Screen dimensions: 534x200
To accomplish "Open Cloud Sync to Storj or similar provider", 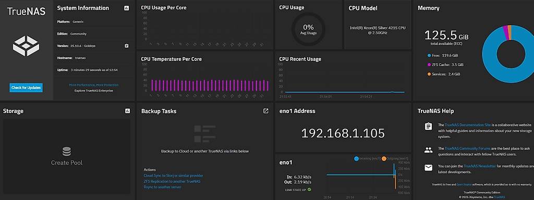I will tap(173, 176).
